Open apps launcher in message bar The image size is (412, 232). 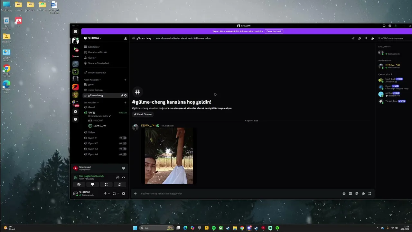(370, 194)
